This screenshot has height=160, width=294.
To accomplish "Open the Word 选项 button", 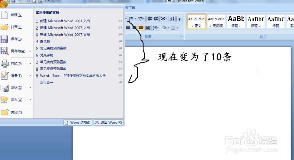I will coord(78,122).
